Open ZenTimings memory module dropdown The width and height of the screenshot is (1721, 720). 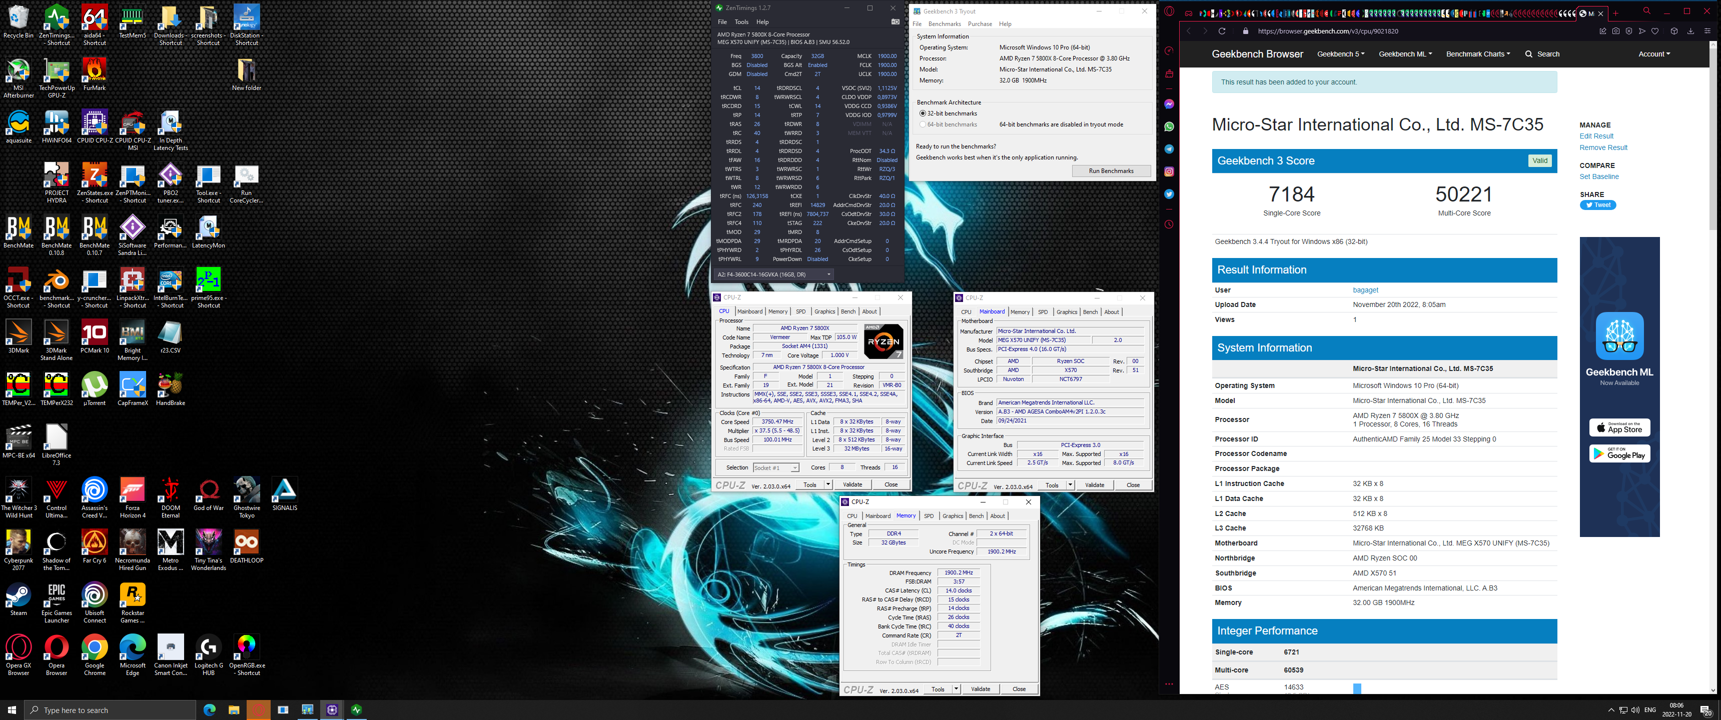(x=773, y=274)
